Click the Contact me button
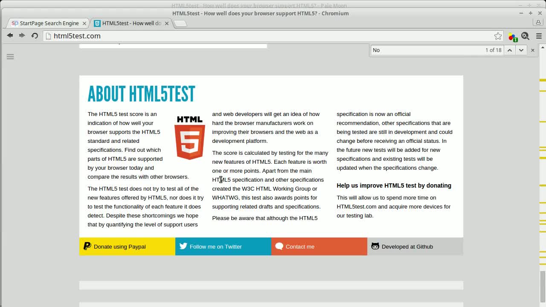 (x=319, y=246)
